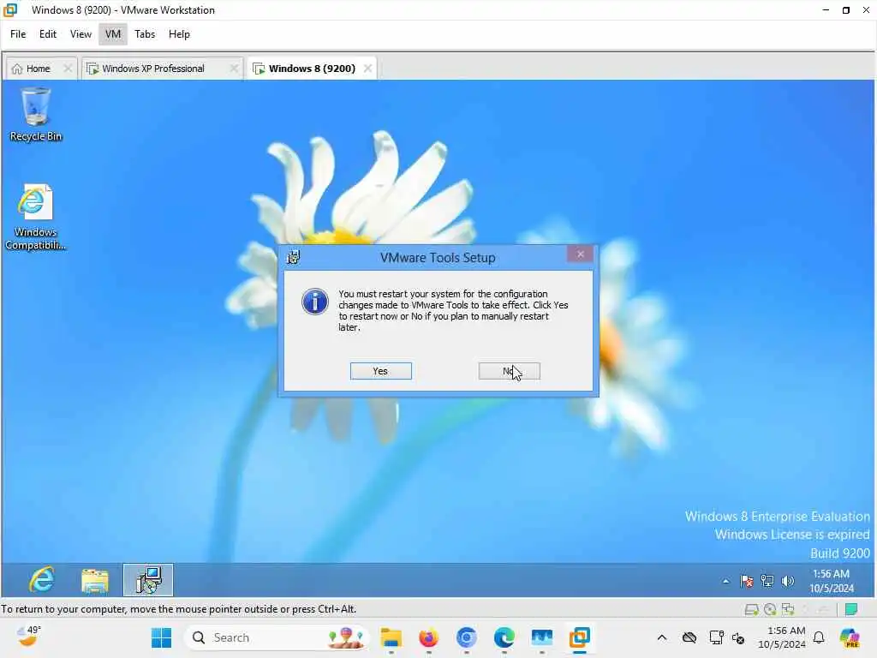Select the Windows Compatibility desktop icon
The image size is (877, 658).
(x=35, y=217)
